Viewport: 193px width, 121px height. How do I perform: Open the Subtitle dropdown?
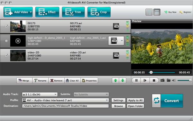click(x=91, y=94)
